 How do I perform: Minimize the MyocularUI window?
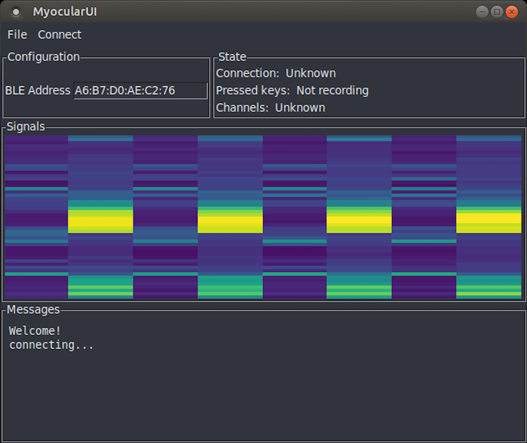(482, 12)
